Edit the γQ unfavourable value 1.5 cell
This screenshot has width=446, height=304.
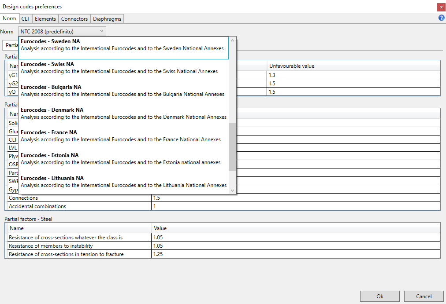[x=353, y=92]
